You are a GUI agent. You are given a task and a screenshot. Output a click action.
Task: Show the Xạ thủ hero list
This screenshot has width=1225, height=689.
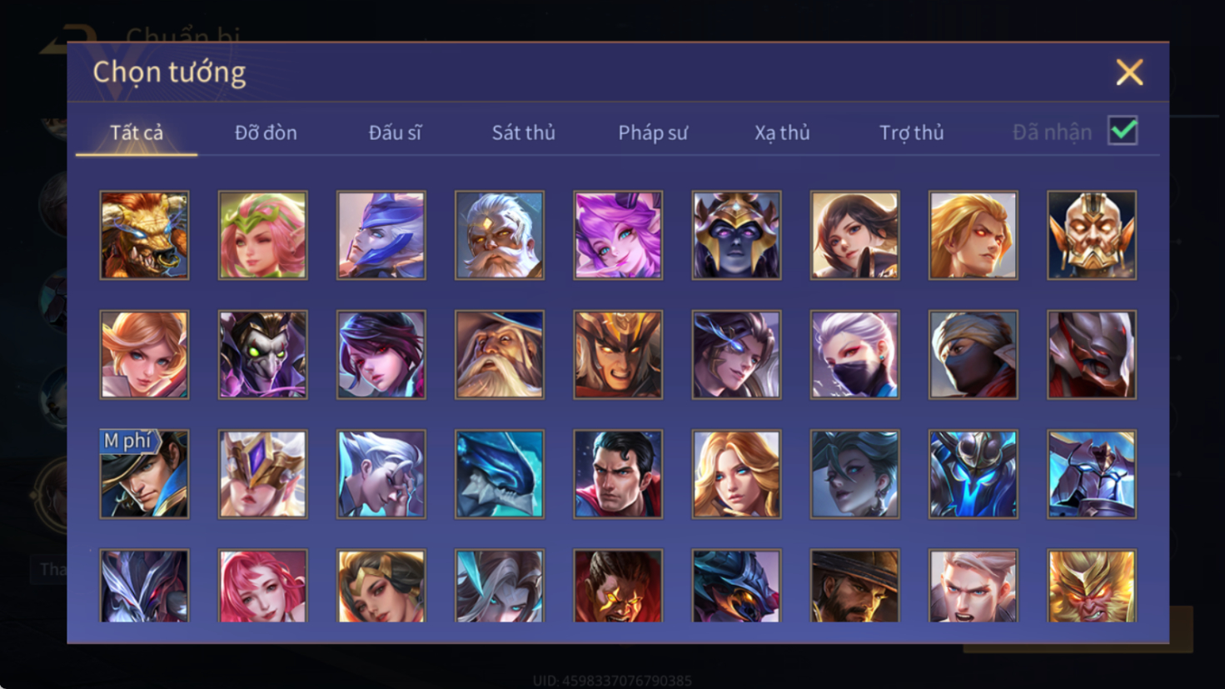(782, 132)
